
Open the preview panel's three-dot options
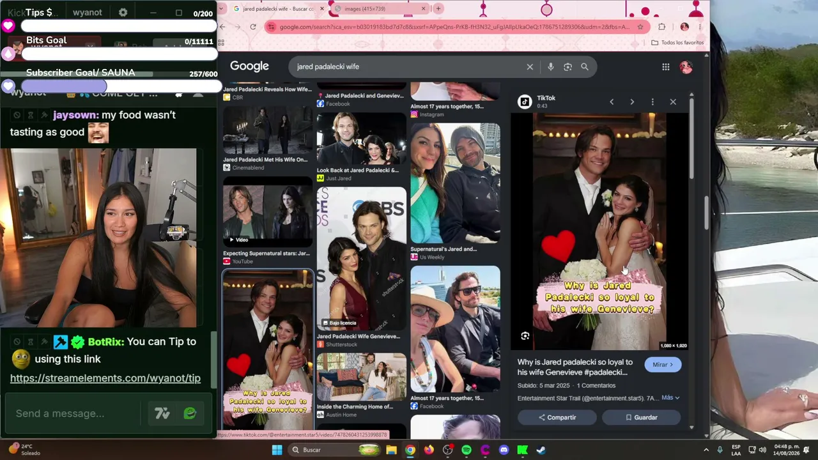pos(652,102)
